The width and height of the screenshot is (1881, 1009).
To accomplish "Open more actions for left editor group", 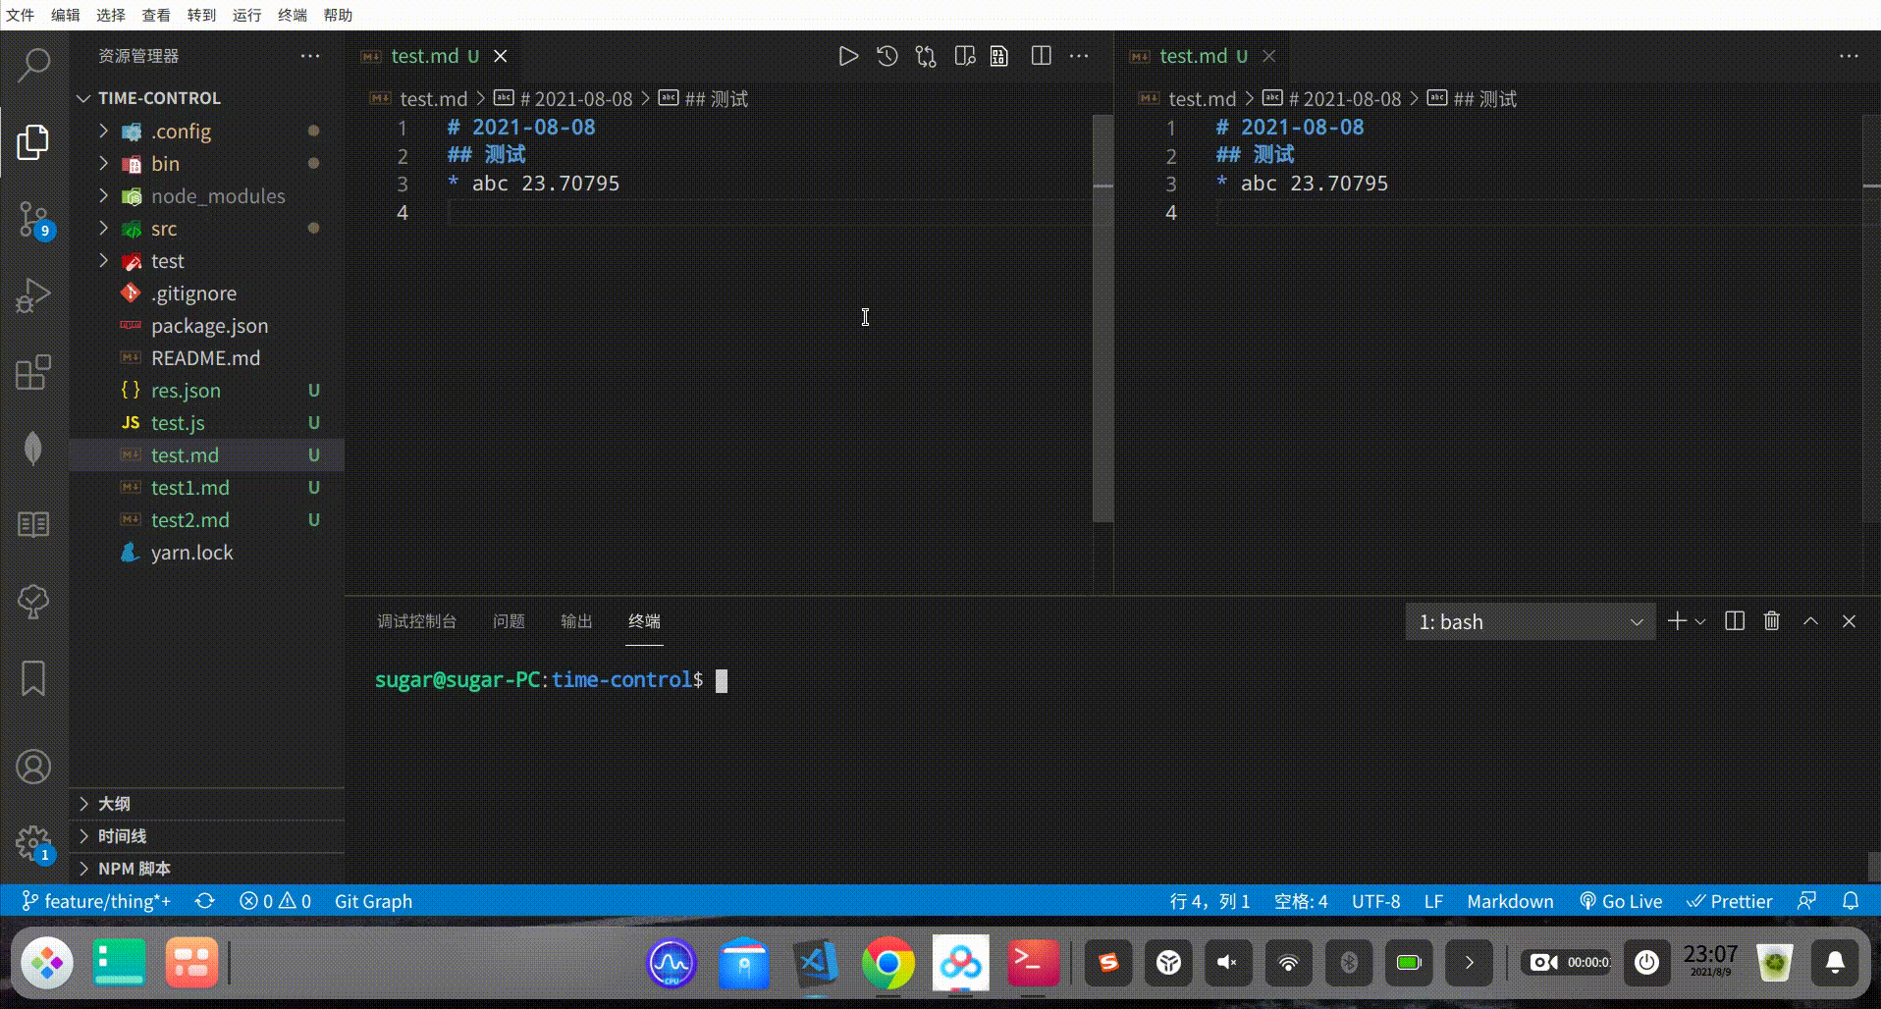I will click(1079, 56).
